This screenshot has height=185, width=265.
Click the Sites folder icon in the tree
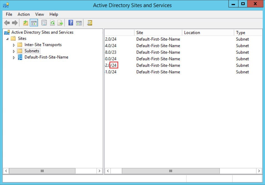pyautogui.click(x=13, y=38)
